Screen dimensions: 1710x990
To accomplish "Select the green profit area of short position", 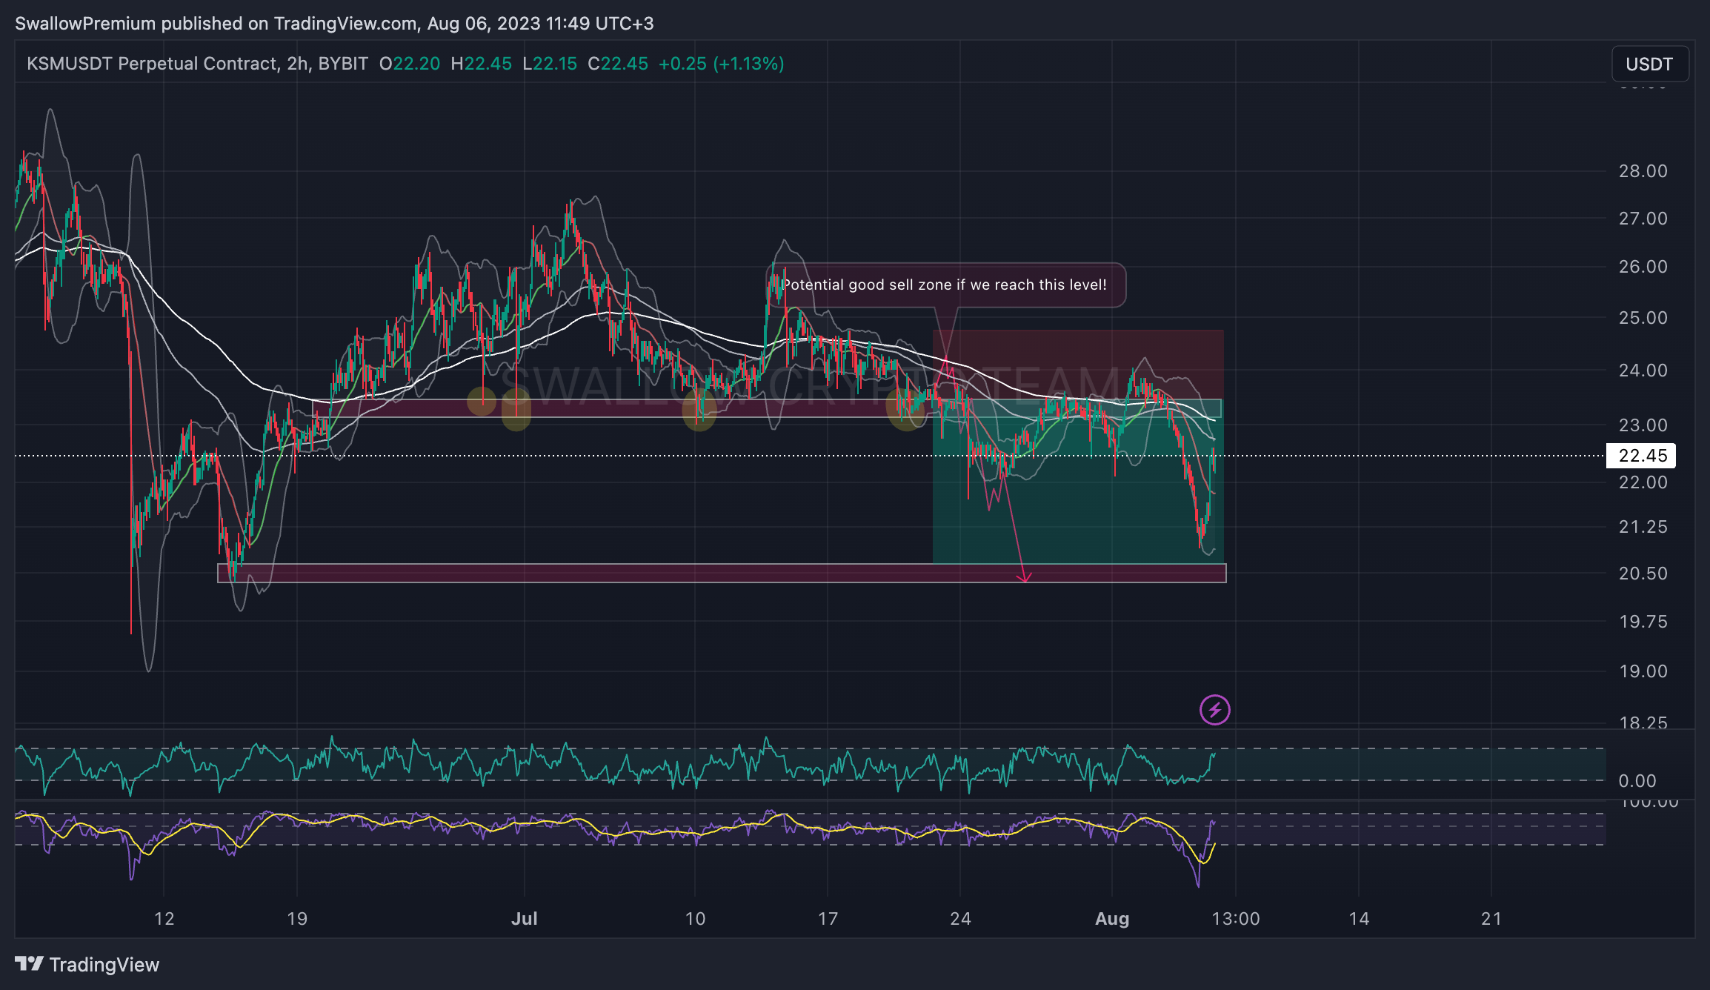I will [1078, 482].
